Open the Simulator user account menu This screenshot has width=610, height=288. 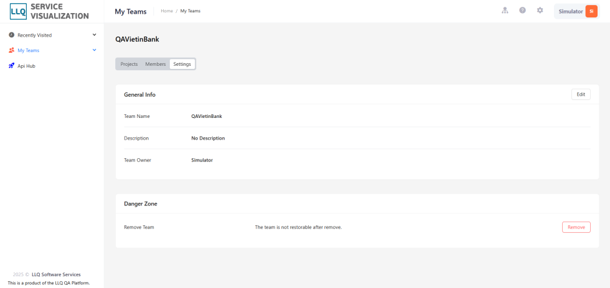click(x=578, y=11)
